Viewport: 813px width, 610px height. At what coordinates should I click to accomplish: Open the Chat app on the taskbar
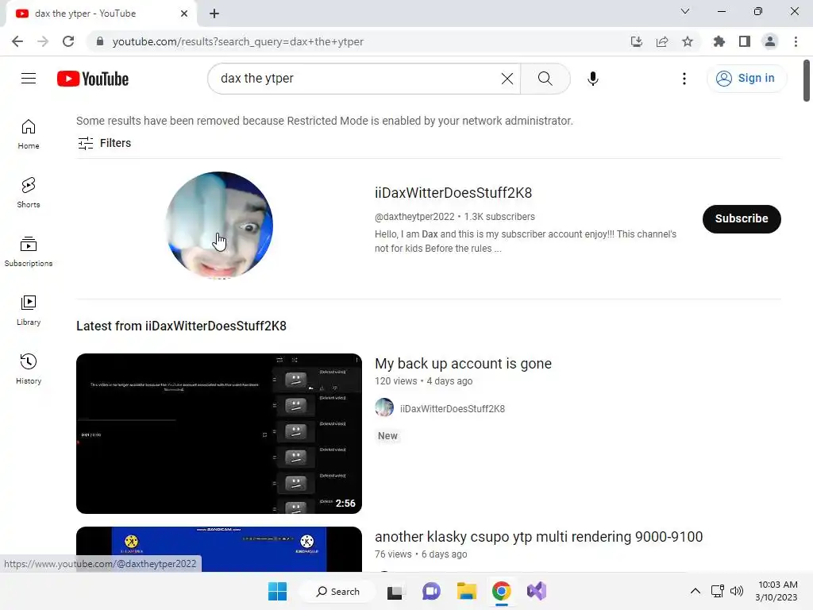pyautogui.click(x=431, y=591)
